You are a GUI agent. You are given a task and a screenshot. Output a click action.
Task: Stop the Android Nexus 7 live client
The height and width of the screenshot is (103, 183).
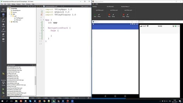tap(124, 15)
